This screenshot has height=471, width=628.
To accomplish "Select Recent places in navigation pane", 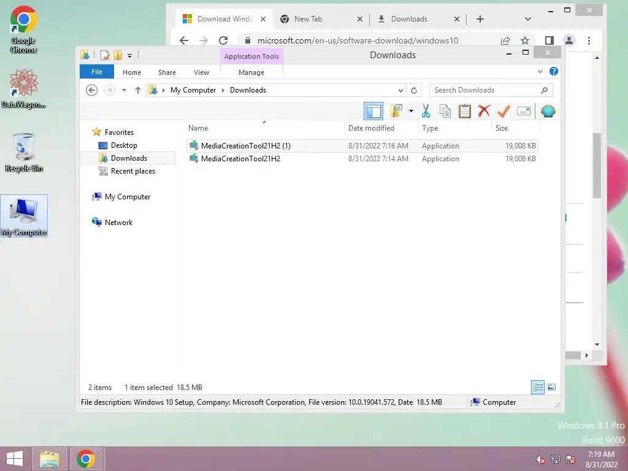I will (x=132, y=171).
